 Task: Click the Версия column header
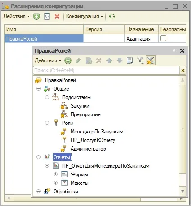[104, 29]
